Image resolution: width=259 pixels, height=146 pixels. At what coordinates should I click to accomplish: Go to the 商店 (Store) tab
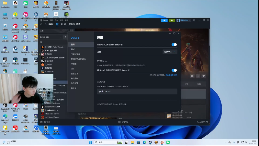pos(51,24)
